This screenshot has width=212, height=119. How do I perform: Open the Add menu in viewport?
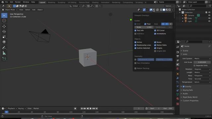click(34, 10)
